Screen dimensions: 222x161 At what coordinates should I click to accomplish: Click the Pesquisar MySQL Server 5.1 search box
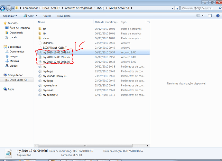(x=199, y=8)
